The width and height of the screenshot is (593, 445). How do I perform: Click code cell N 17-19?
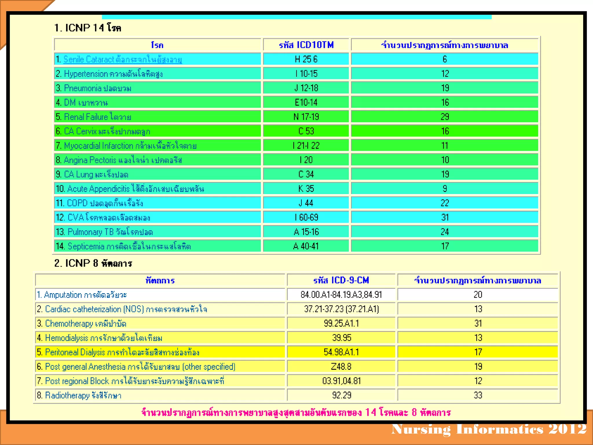[306, 117]
